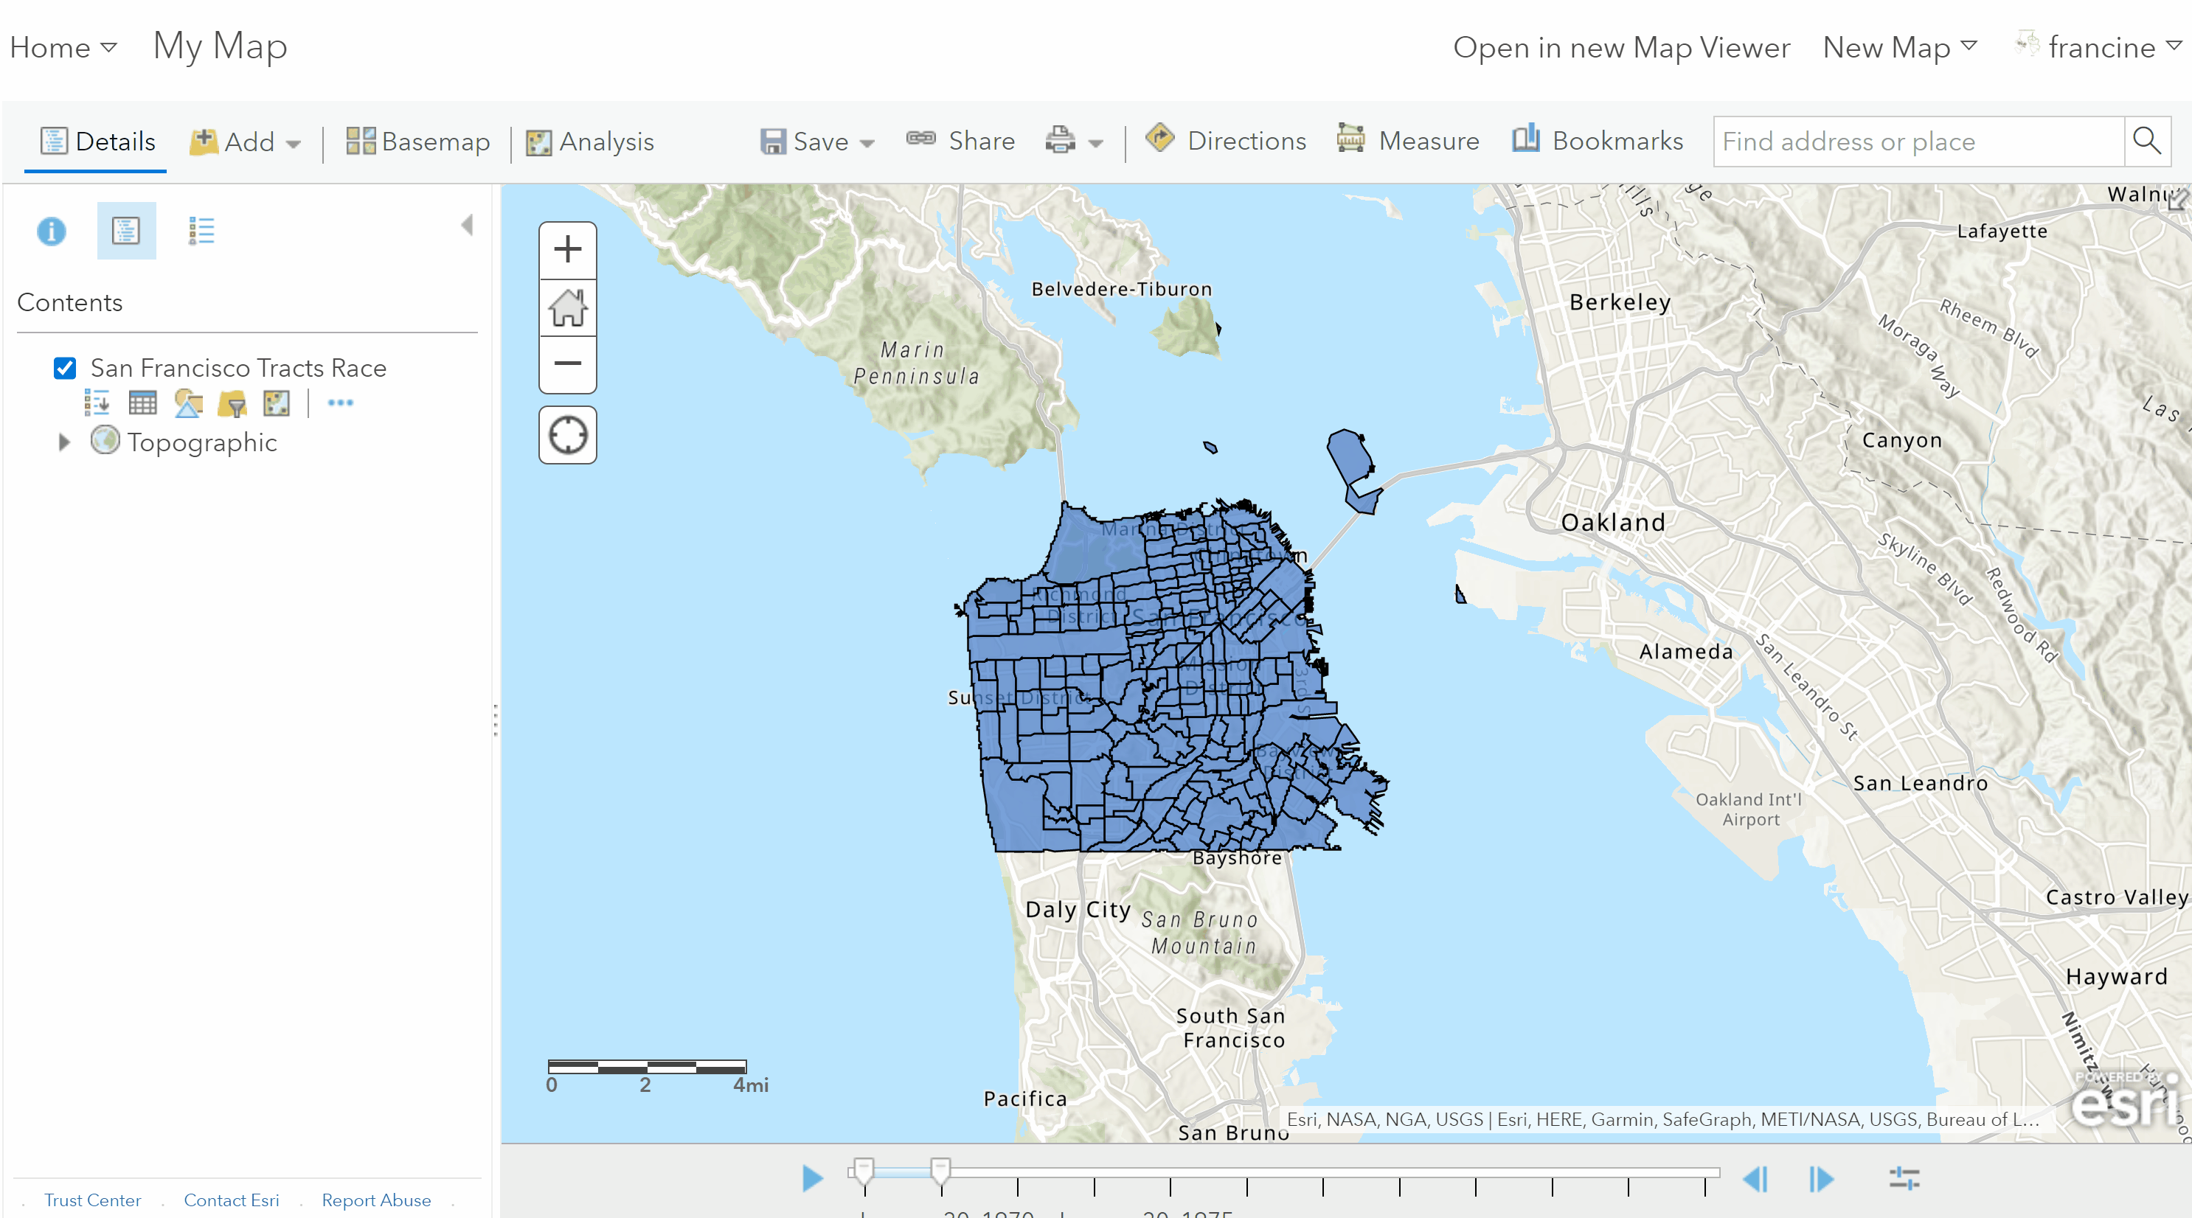Expand the Topographic basemap layer
2192x1218 pixels.
coord(64,442)
